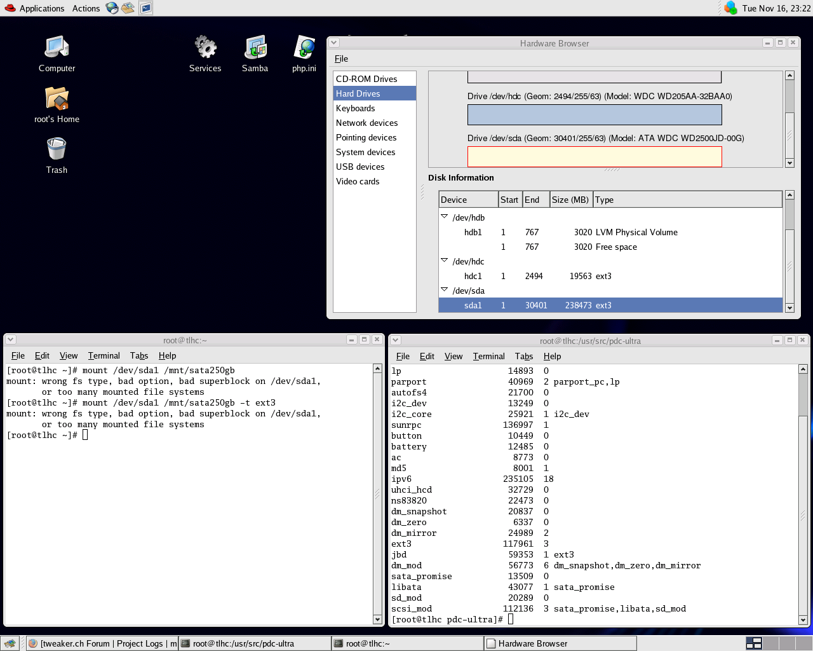Open root's Home folder icon
Viewport: 813px width, 651px height.
click(x=57, y=99)
